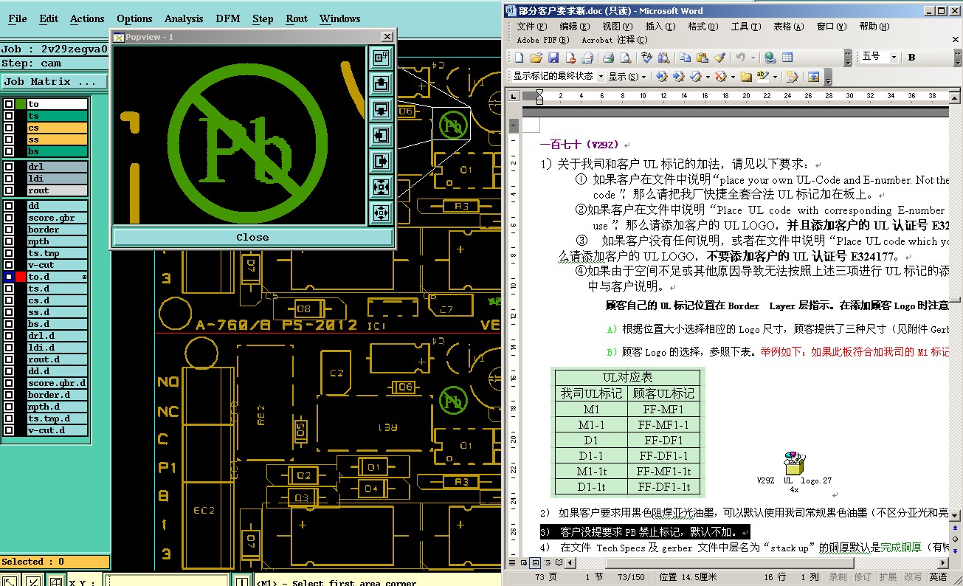Viewport: 963px width, 586px height.
Task: Click the Popview pan down icon
Action: pyautogui.click(x=381, y=110)
